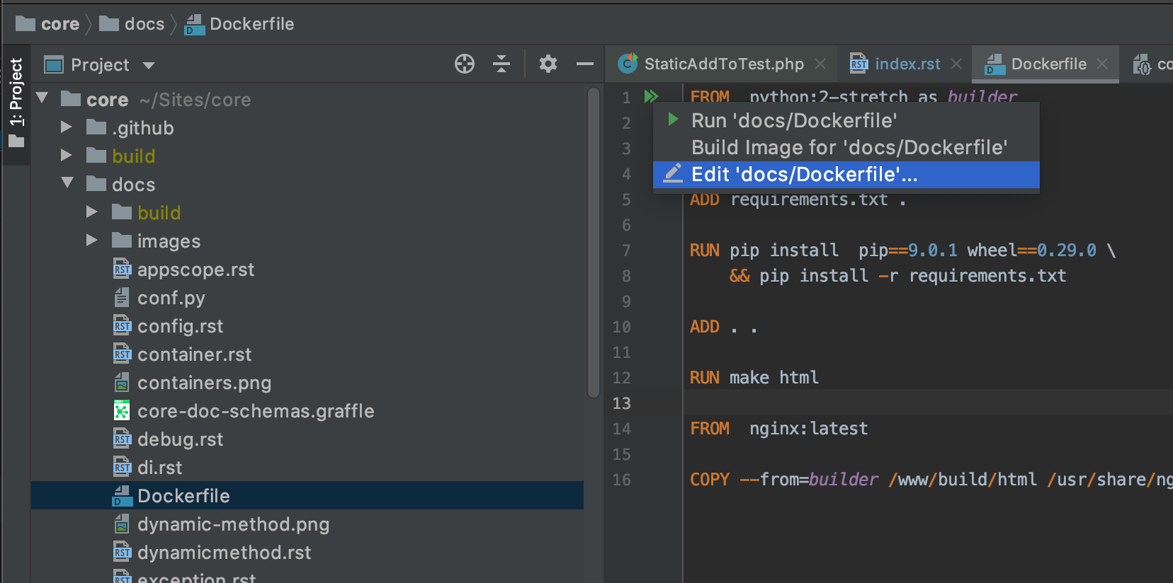Click the dynamicmethod.rst RST file icon
This screenshot has width=1173, height=583.
coord(122,552)
